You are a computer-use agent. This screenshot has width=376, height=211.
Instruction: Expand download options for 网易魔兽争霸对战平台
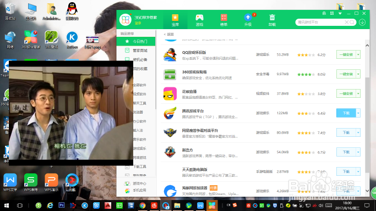click(x=358, y=132)
